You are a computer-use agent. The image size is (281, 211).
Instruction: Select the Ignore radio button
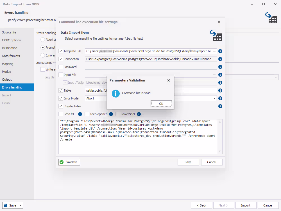43,56
